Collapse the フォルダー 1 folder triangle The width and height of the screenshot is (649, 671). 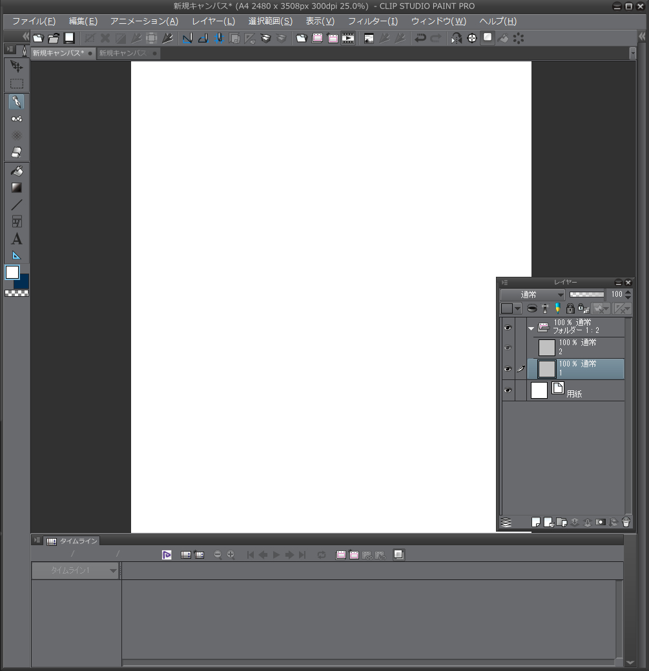pyautogui.click(x=531, y=328)
